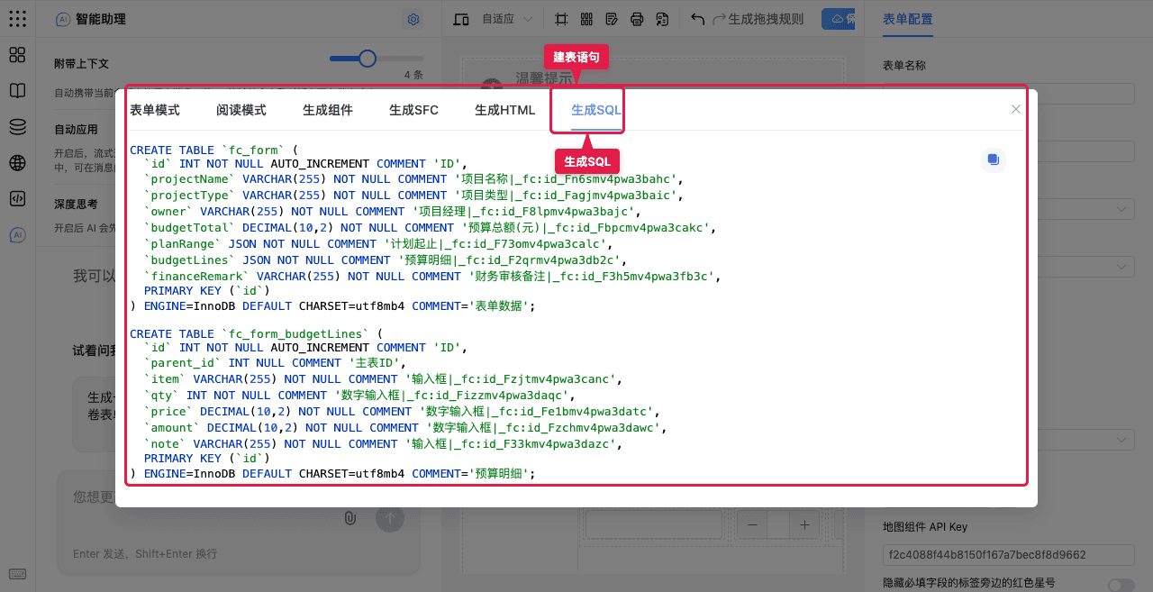Screen dimensions: 1153x592
Task: Open the components grid icon in left sidebar
Action: pyautogui.click(x=17, y=55)
